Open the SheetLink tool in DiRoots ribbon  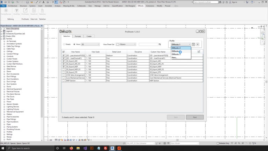[34, 12]
